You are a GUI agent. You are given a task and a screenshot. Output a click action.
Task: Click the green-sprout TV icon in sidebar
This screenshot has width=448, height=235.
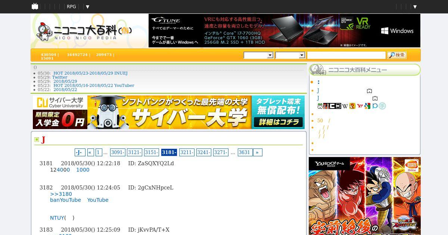[x=320, y=106]
